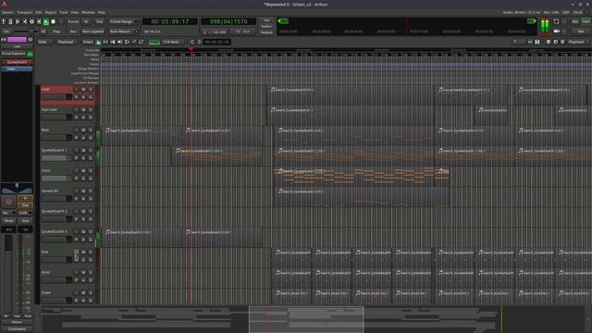The height and width of the screenshot is (333, 592).
Task: Toggle the metronome click icon
Action: point(10,22)
